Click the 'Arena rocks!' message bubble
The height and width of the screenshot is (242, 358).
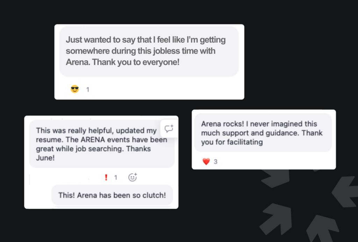(x=263, y=133)
